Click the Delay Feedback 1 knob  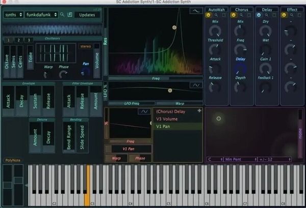265,87
